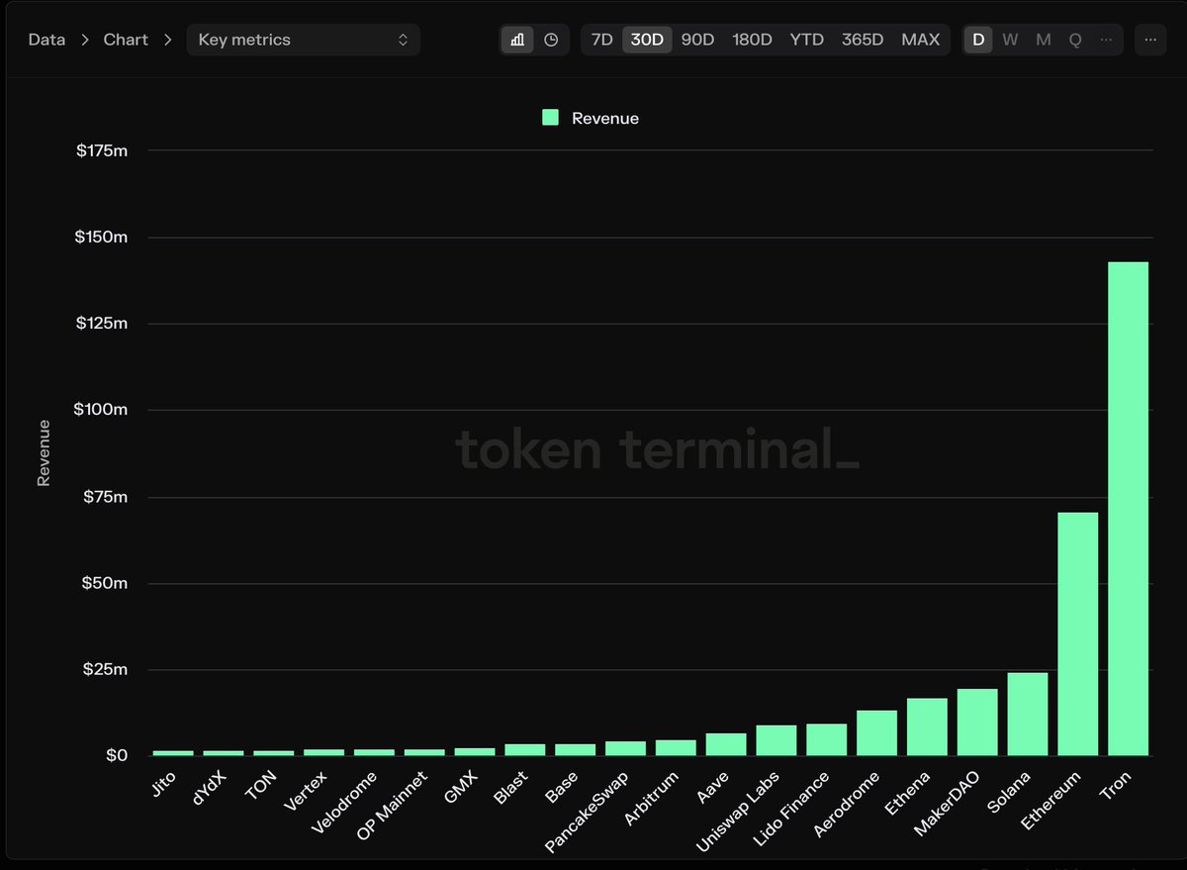Select the 365D time range
This screenshot has width=1187, height=870.
coord(863,40)
